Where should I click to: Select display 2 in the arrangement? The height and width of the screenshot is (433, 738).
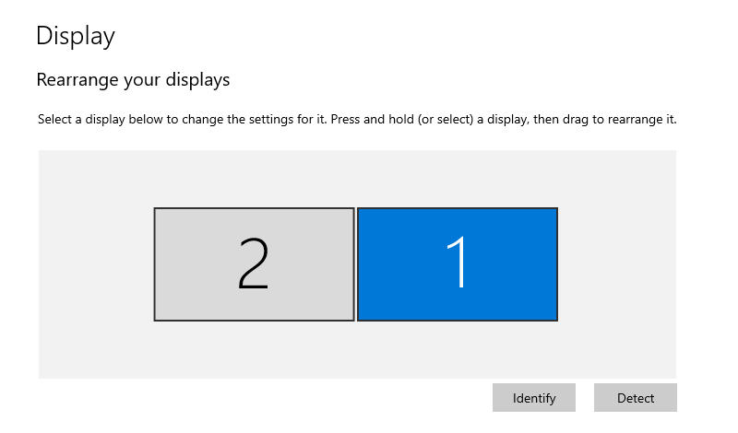pyautogui.click(x=255, y=264)
